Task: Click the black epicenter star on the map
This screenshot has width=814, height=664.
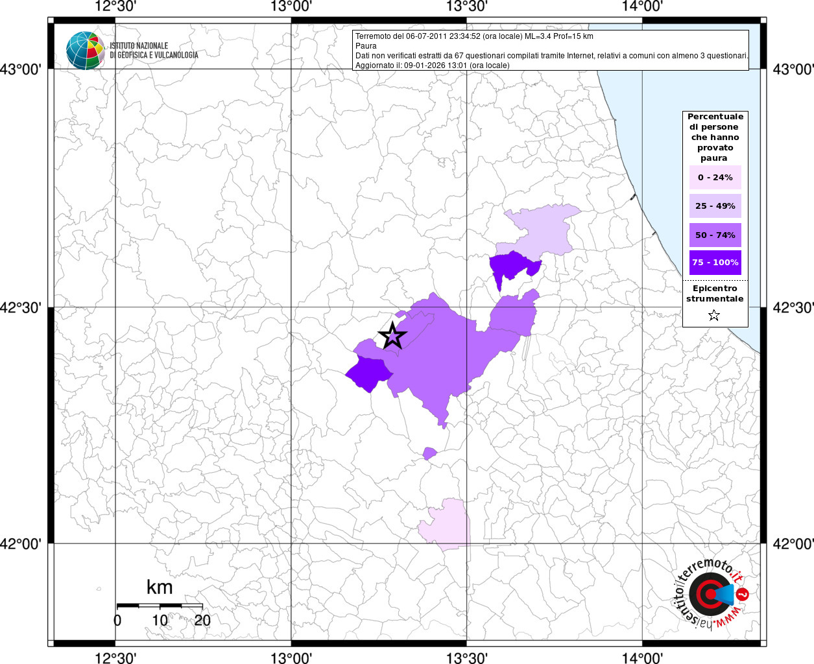Action: [392, 336]
